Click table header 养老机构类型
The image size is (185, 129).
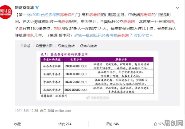(x=52, y=60)
